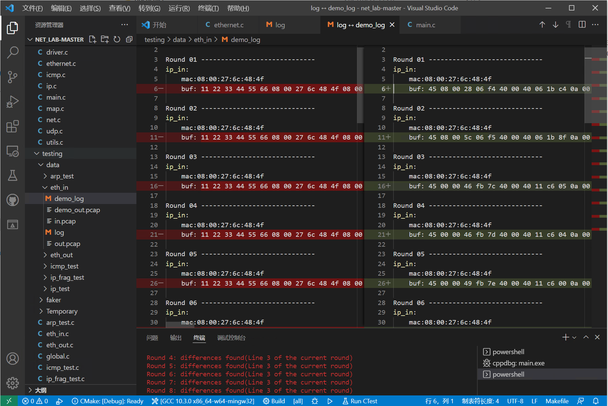608x406 pixels.
Task: Click the CMake Build button
Action: pos(274,401)
